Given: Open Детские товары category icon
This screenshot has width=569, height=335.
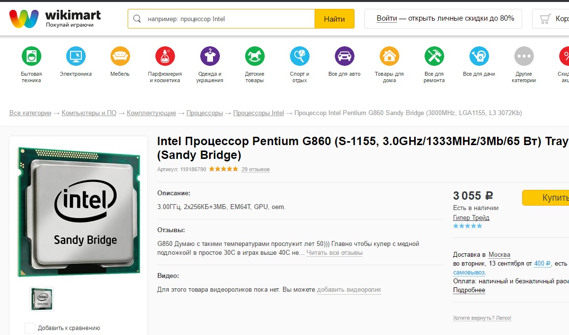Looking at the screenshot, I should pyautogui.click(x=255, y=56).
